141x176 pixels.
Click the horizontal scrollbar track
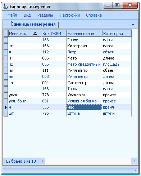click(88, 161)
